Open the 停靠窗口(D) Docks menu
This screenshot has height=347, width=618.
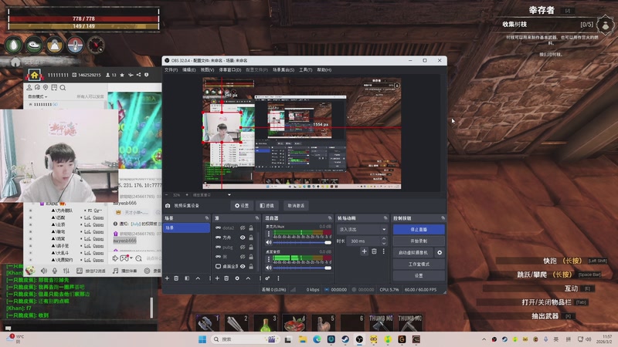(229, 70)
